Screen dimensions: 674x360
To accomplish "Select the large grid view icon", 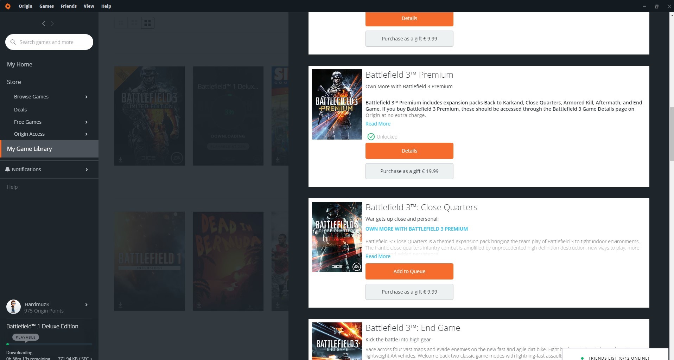I will tap(148, 23).
